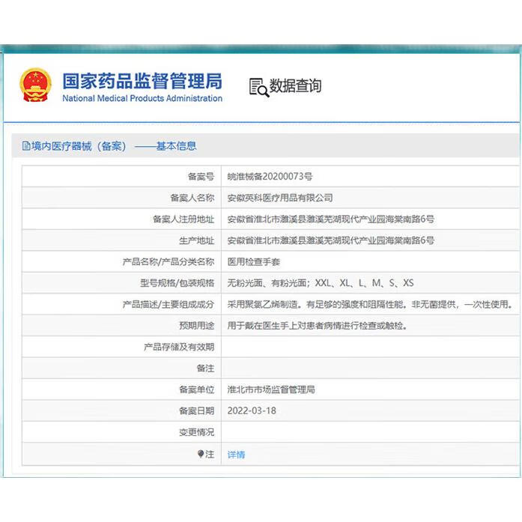522x522 pixels.
Task: Select the filing date 2022-03-18
Action: (252, 411)
